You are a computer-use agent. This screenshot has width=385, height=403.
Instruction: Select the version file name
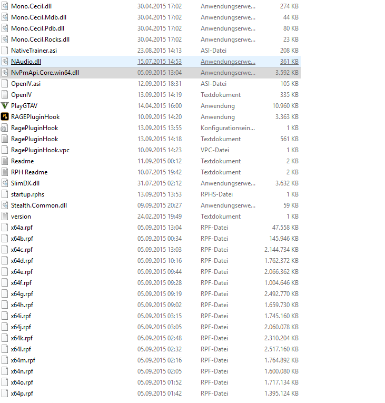click(x=21, y=216)
